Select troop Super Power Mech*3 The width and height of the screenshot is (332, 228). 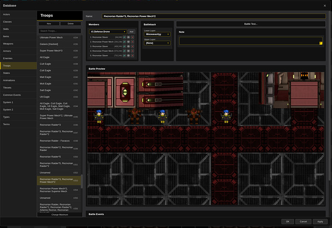point(59,51)
